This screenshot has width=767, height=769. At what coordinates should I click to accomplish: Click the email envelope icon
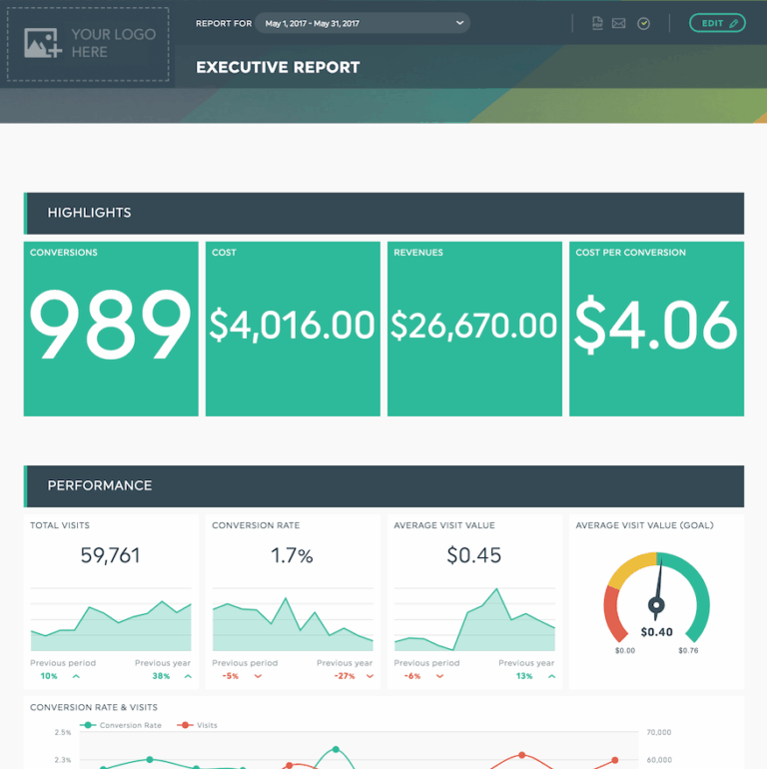[x=619, y=23]
